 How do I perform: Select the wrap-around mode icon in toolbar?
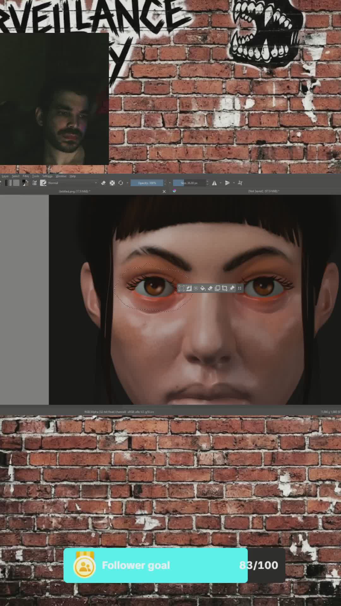(x=240, y=183)
